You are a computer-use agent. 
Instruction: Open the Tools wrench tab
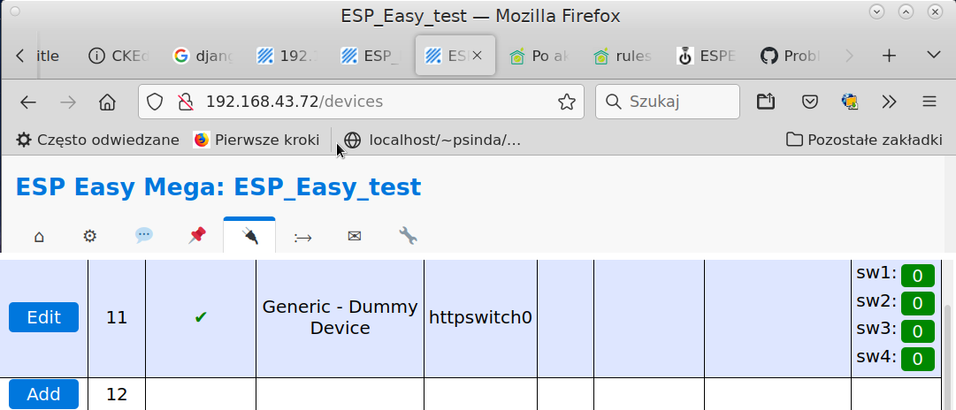408,236
